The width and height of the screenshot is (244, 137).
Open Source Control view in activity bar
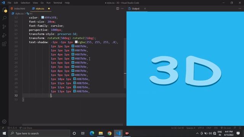pos(4,27)
